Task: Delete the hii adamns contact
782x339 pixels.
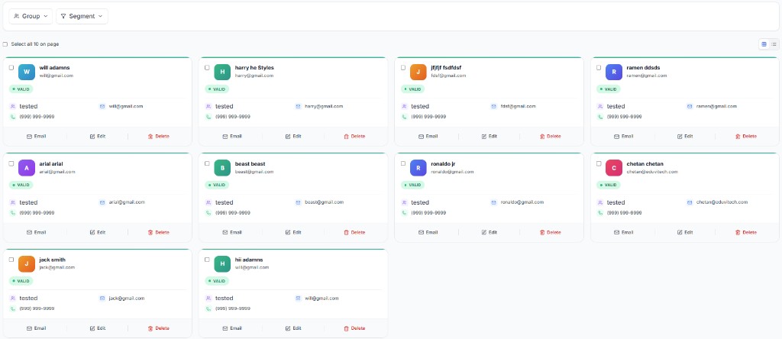Action: [x=354, y=328]
